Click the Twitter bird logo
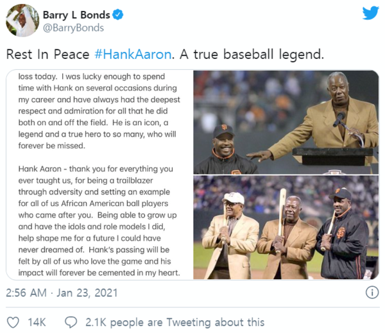This screenshot has width=385, height=333. point(370,13)
